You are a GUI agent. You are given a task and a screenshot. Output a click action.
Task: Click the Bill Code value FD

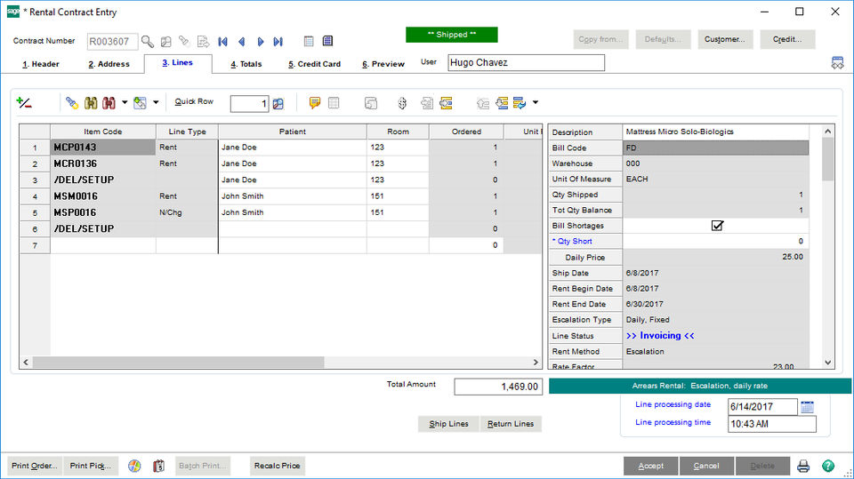[715, 148]
